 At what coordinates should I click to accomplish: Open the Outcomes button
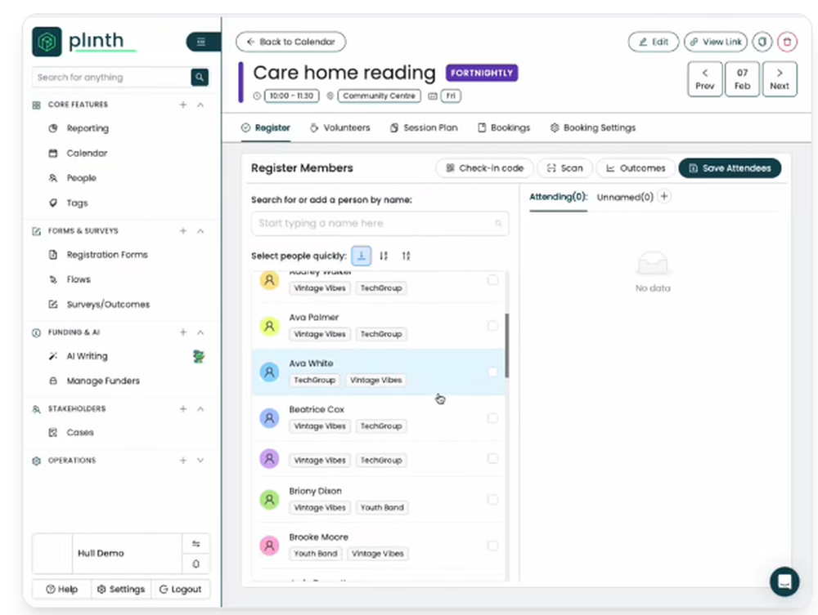(636, 168)
